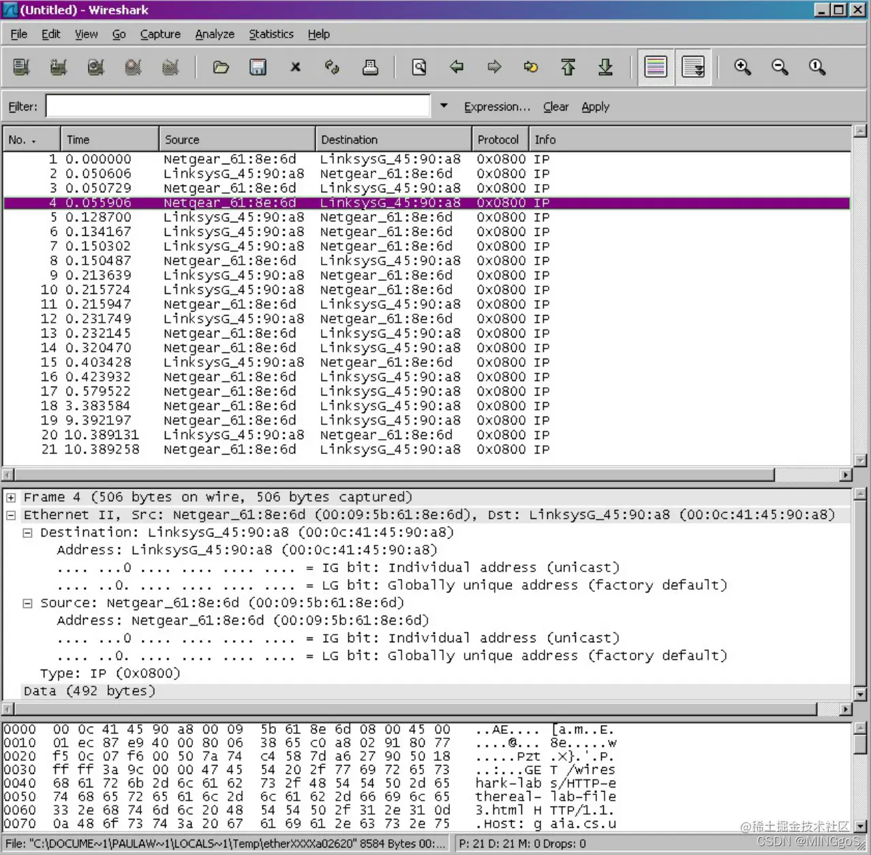Screen dimensions: 871x855
Task: Sort packets by Time column header
Action: (x=109, y=139)
